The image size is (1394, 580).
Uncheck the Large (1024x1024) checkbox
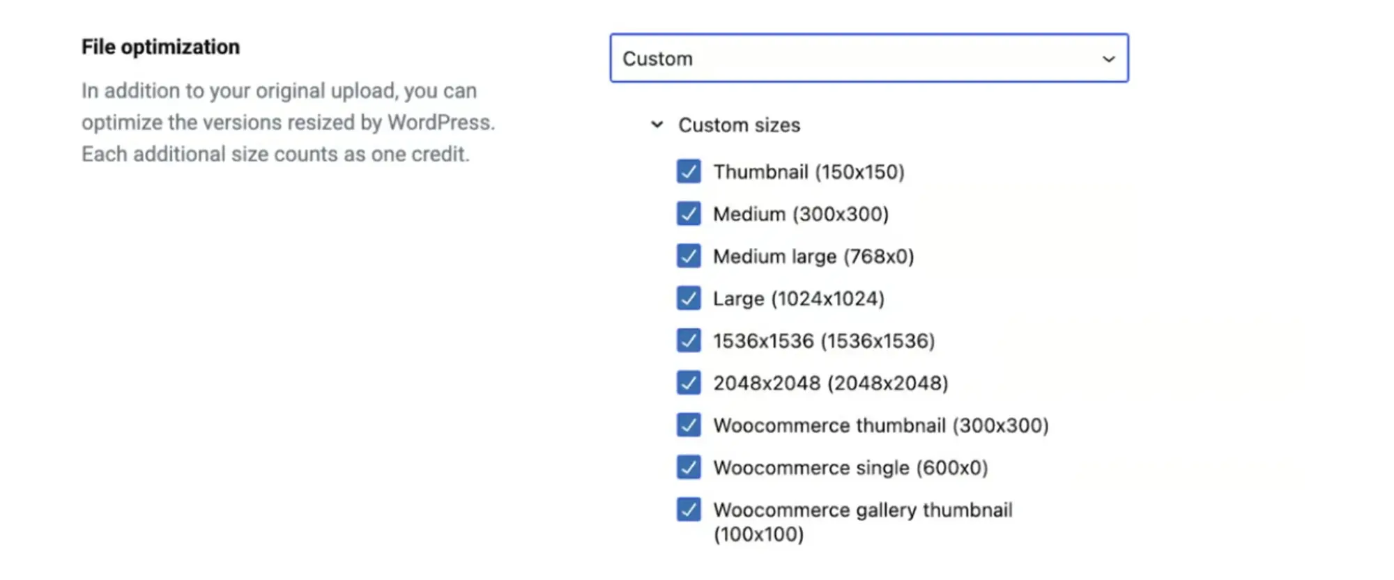tap(688, 298)
